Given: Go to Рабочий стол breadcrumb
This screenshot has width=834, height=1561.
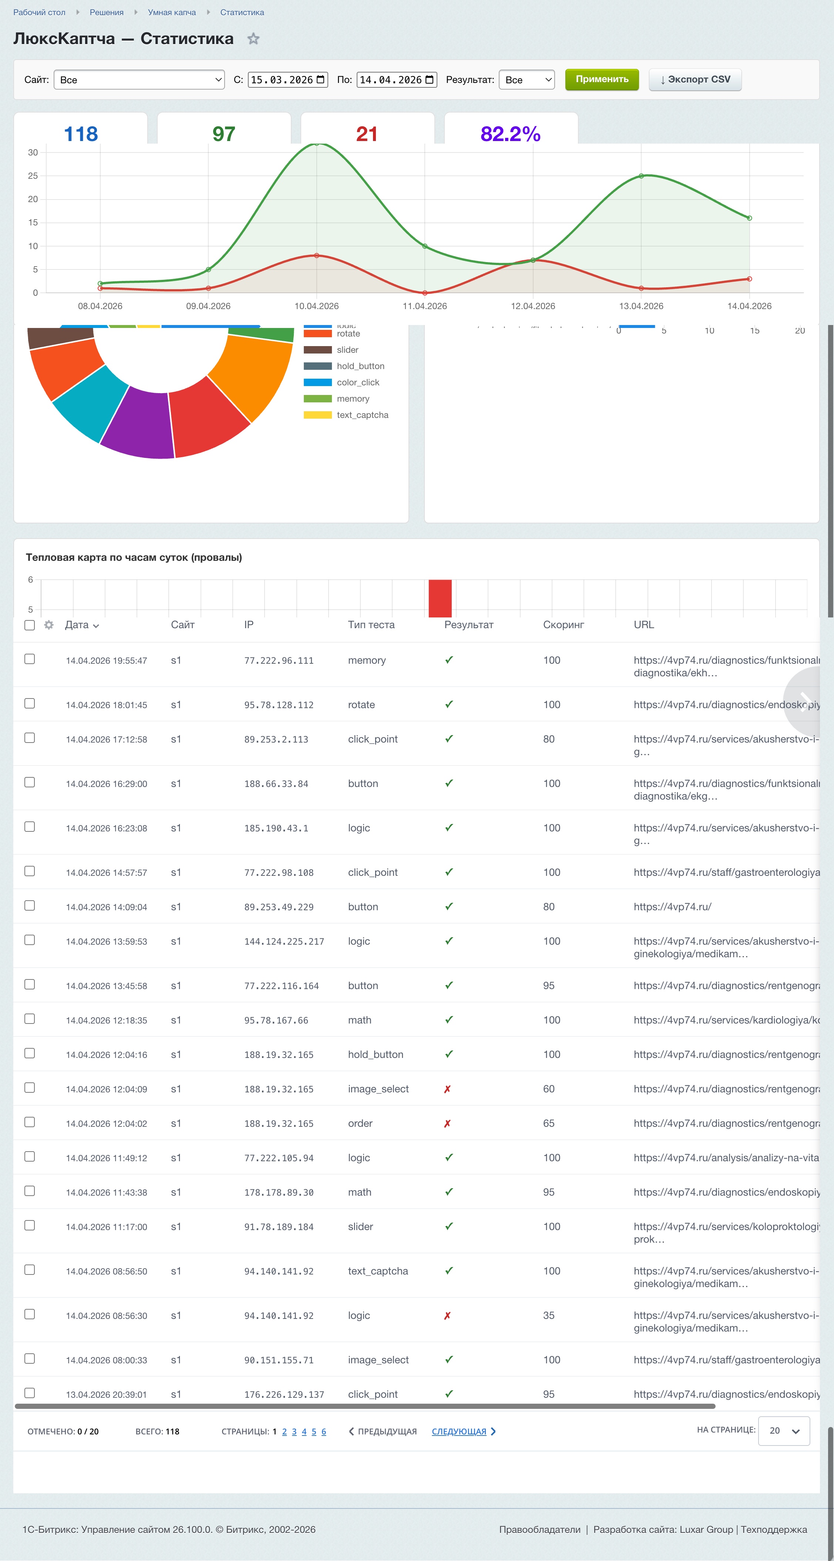Looking at the screenshot, I should [39, 12].
